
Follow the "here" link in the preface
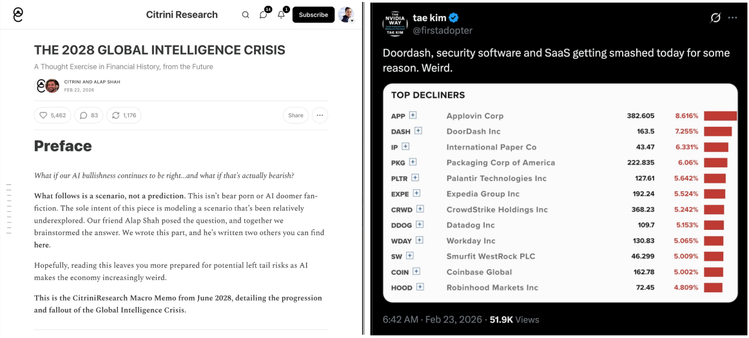41,245
